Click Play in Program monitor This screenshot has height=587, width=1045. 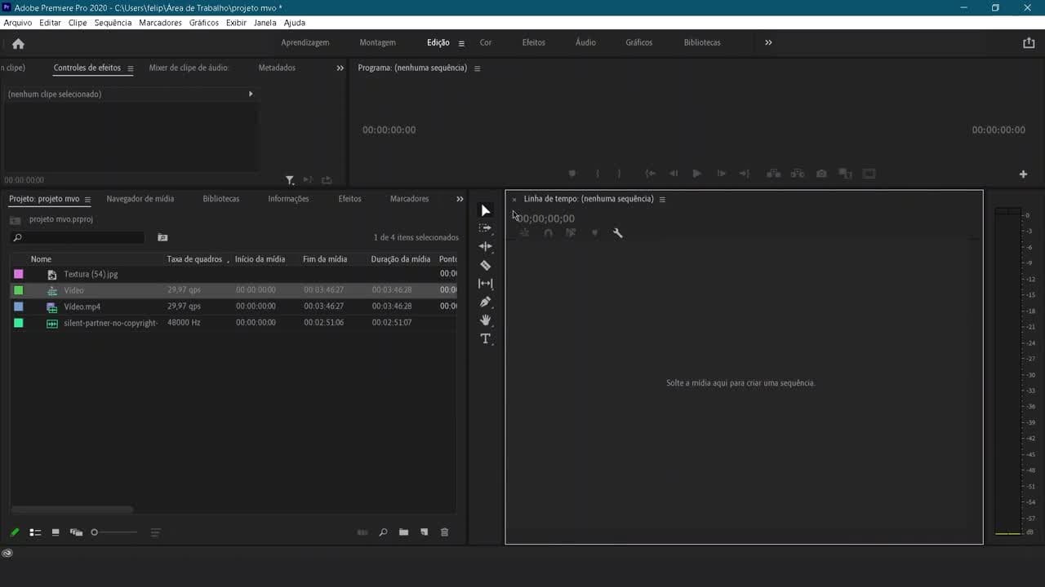click(696, 174)
